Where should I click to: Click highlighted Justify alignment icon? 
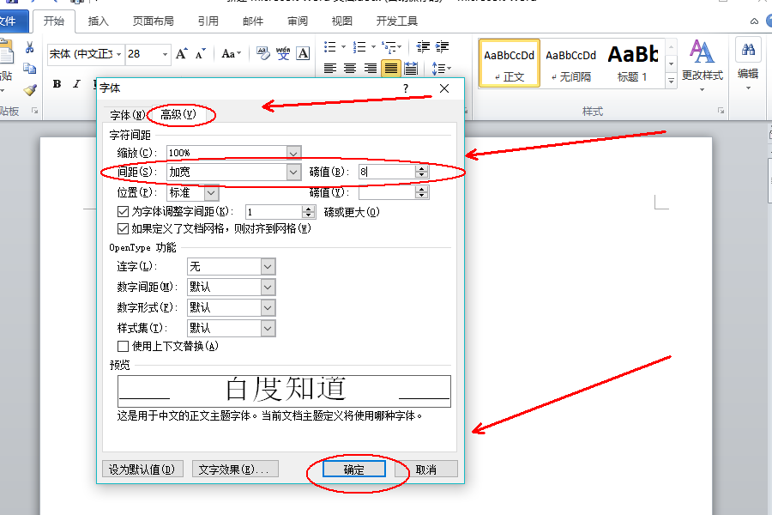[391, 68]
